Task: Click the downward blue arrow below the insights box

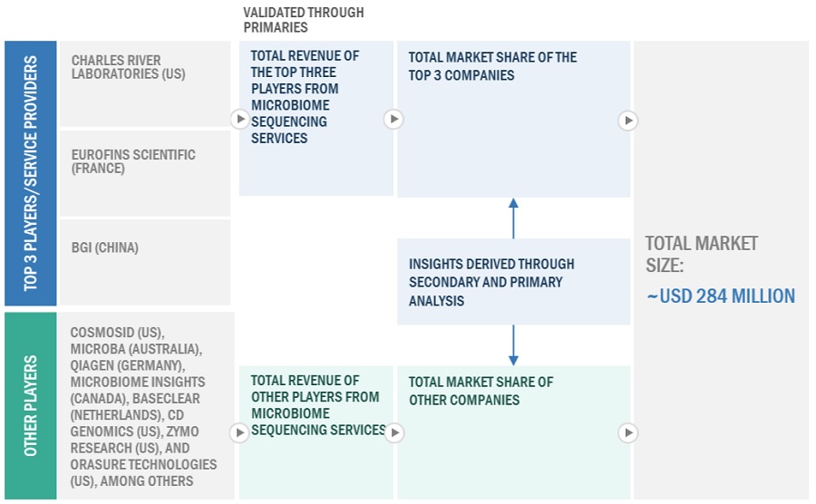Action: coord(513,345)
